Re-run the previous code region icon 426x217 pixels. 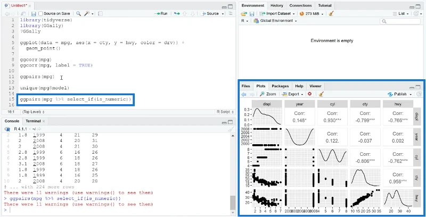177,14
